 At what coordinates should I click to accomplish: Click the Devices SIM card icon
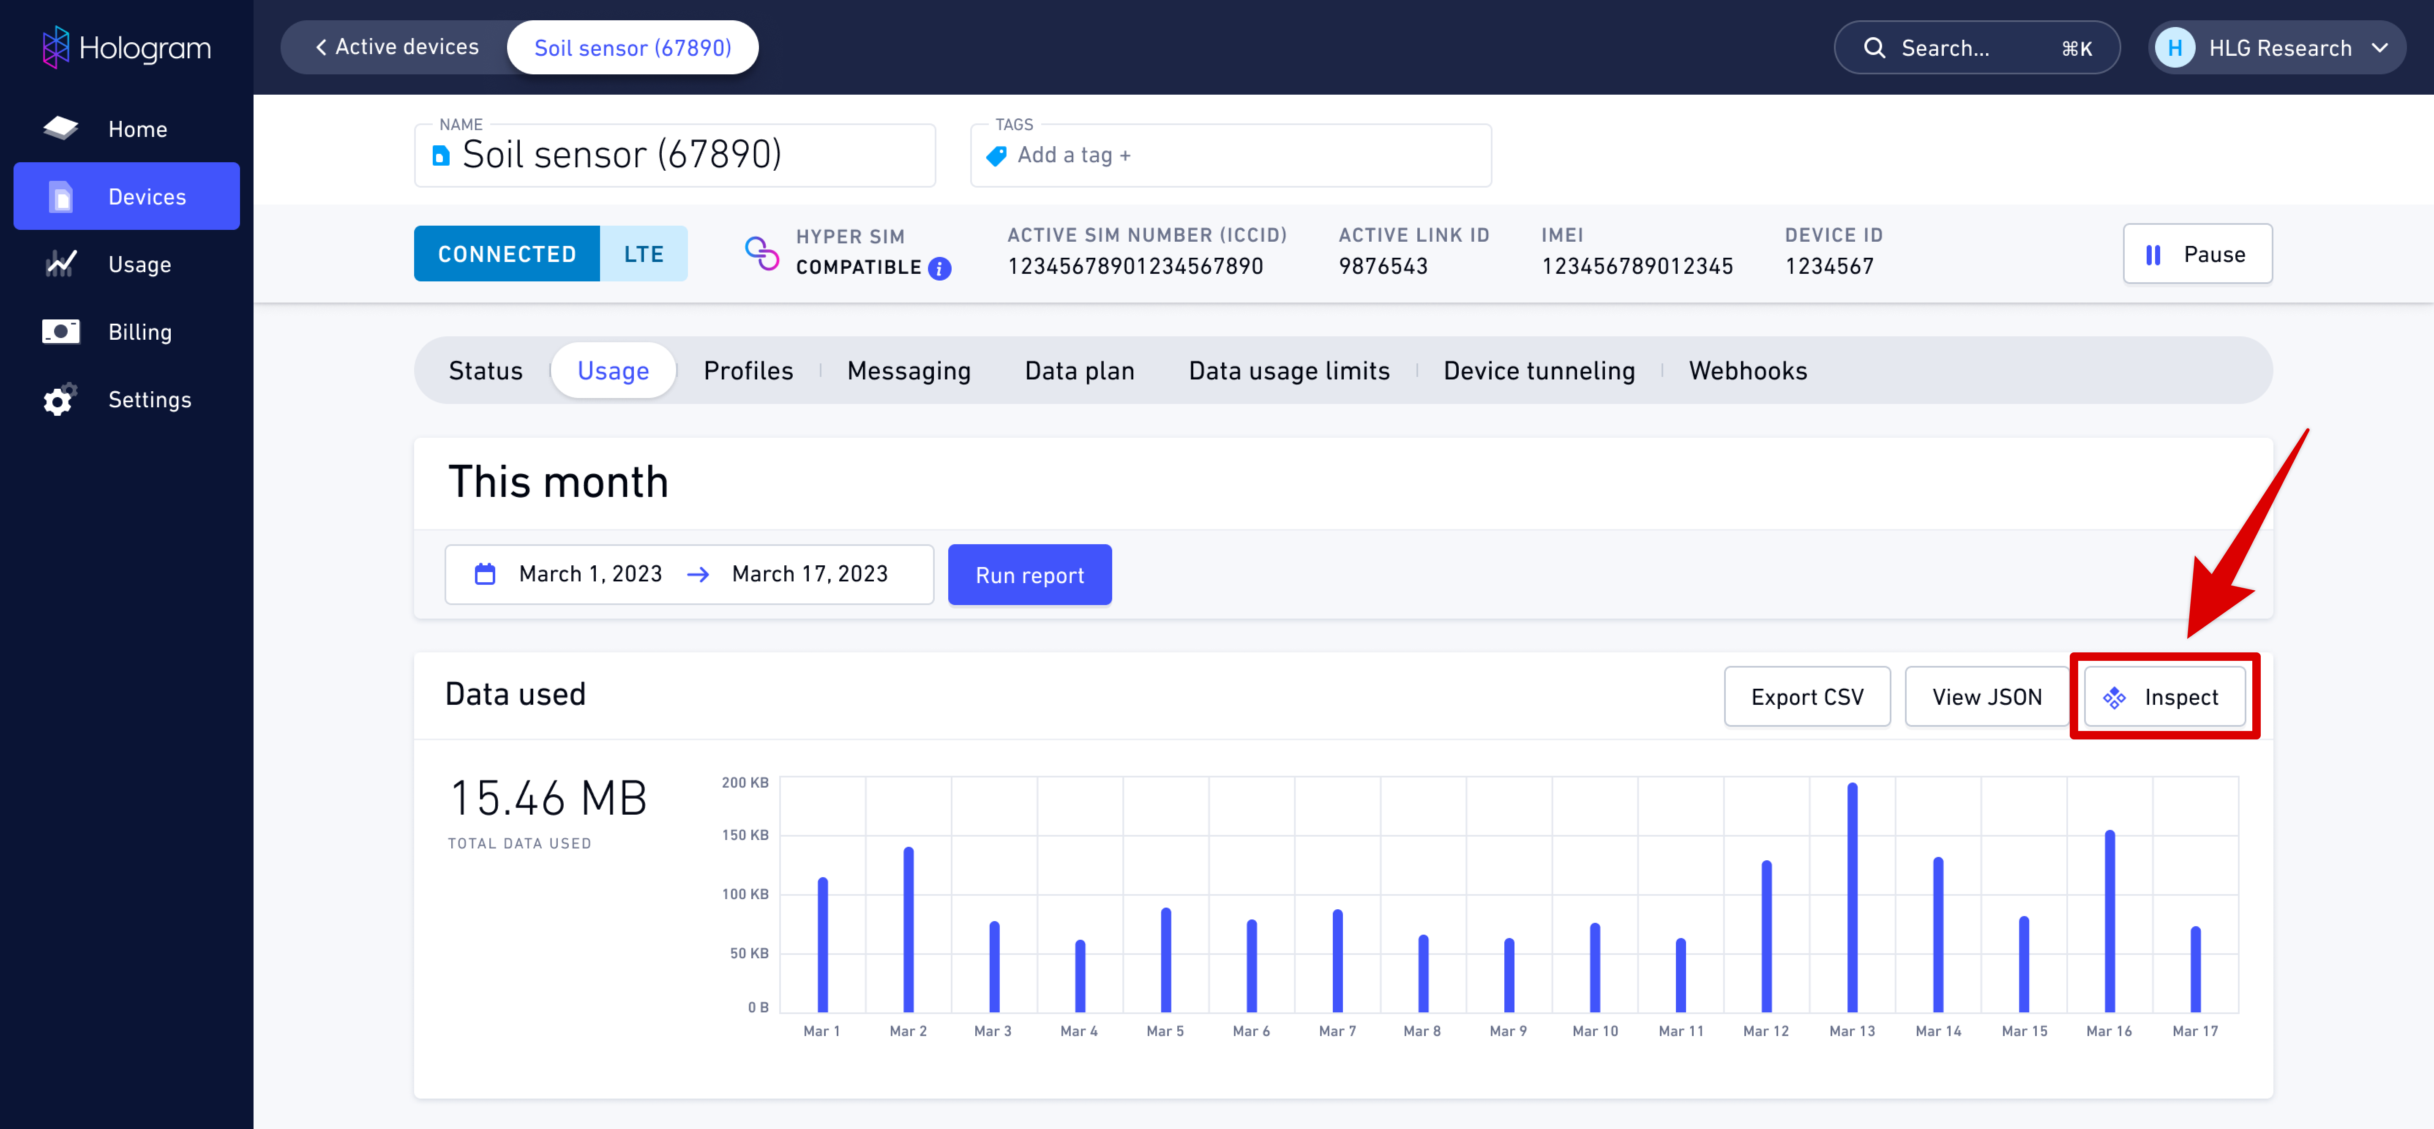coord(60,196)
